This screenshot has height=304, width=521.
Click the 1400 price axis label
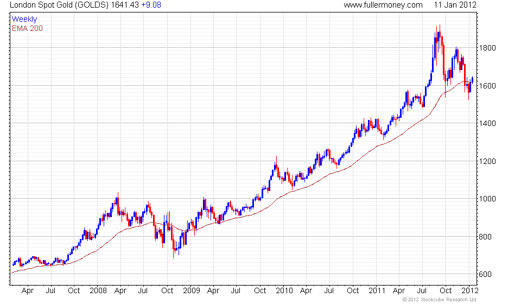click(x=487, y=123)
